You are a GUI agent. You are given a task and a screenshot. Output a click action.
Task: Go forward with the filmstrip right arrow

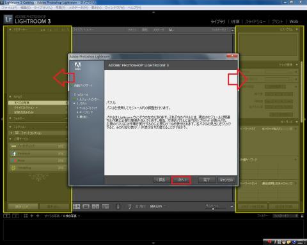click(38, 216)
